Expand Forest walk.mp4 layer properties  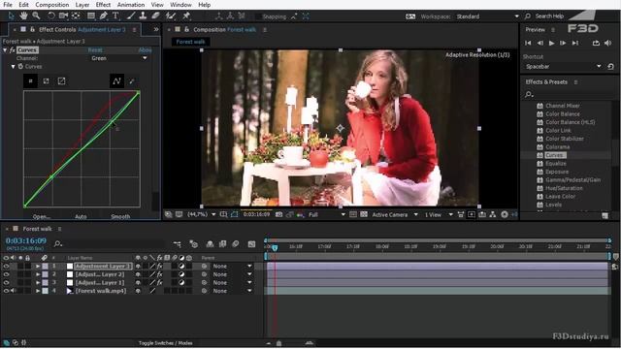(38, 291)
